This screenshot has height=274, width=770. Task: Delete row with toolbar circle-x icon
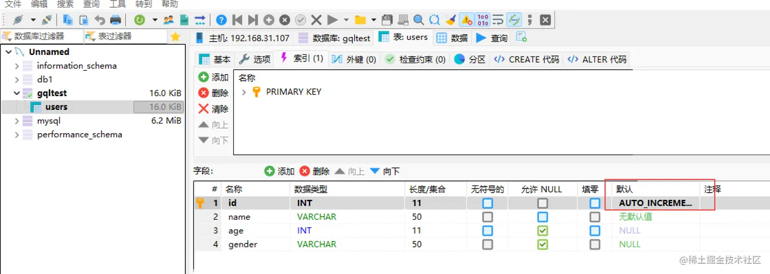[285, 20]
